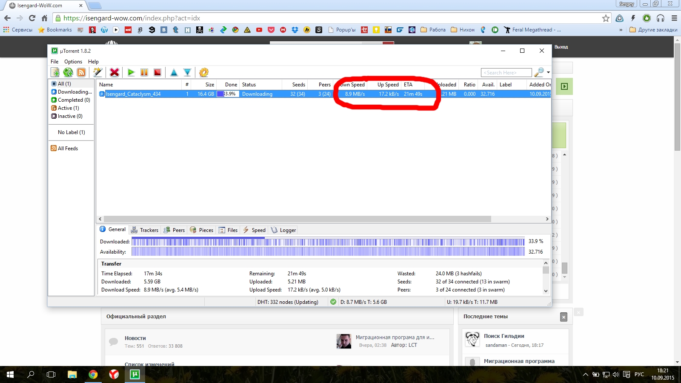
Task: Sort by the Size column header
Action: (x=204, y=85)
